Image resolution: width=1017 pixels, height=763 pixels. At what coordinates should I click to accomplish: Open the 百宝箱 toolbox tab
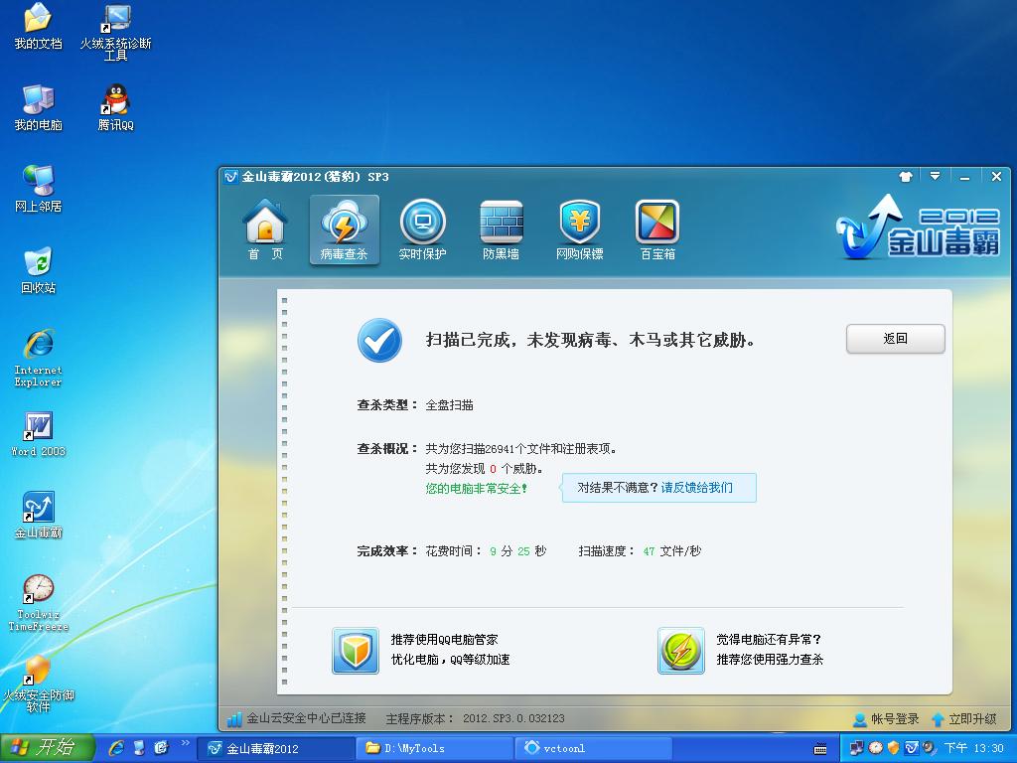(657, 230)
